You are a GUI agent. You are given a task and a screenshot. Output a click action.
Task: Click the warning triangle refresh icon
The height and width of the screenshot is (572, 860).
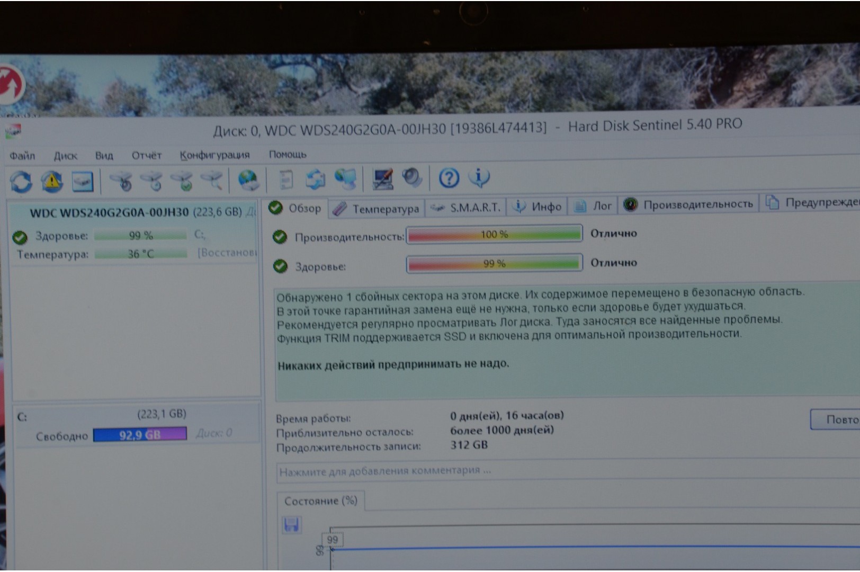pos(52,182)
